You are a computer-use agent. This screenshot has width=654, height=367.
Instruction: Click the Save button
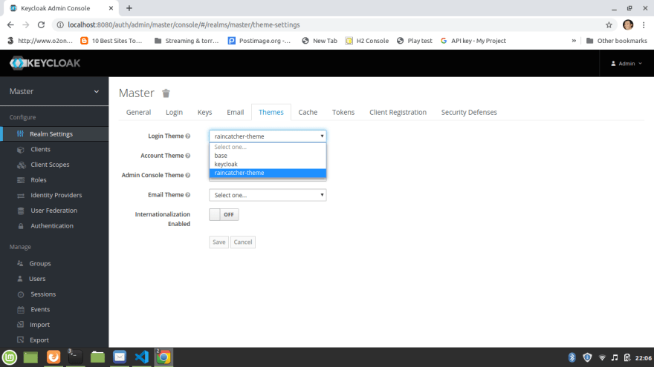219,242
